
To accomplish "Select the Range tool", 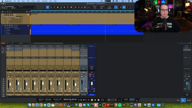I will (x=51, y=7).
